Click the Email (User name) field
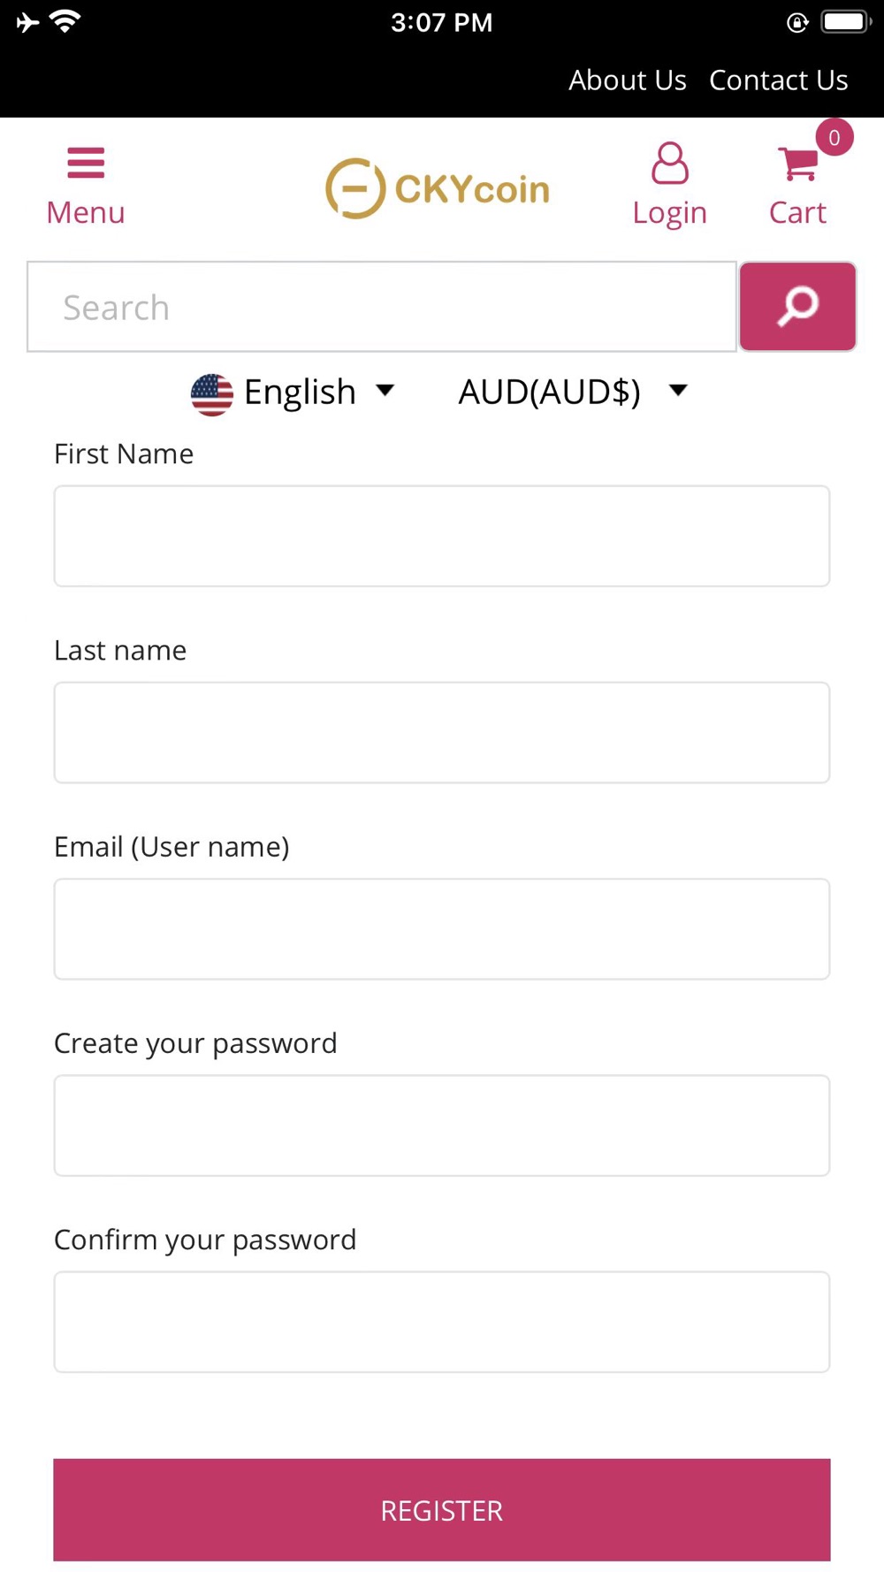Screen dimensions: 884x1572 (442, 928)
